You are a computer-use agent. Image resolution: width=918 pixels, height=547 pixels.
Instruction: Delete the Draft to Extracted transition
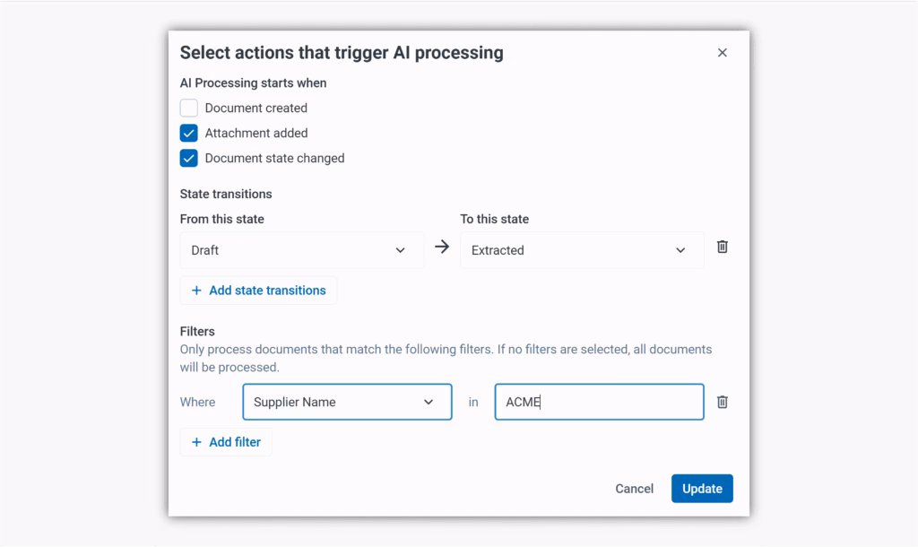(722, 247)
